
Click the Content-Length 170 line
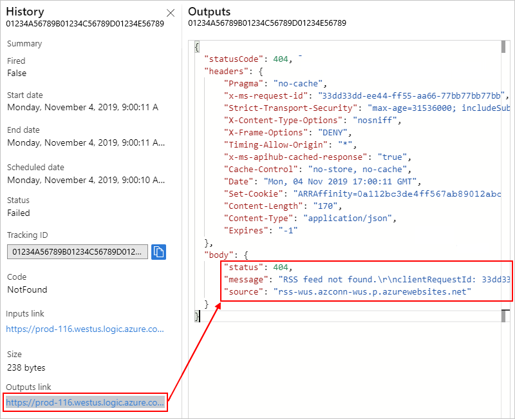(x=283, y=206)
